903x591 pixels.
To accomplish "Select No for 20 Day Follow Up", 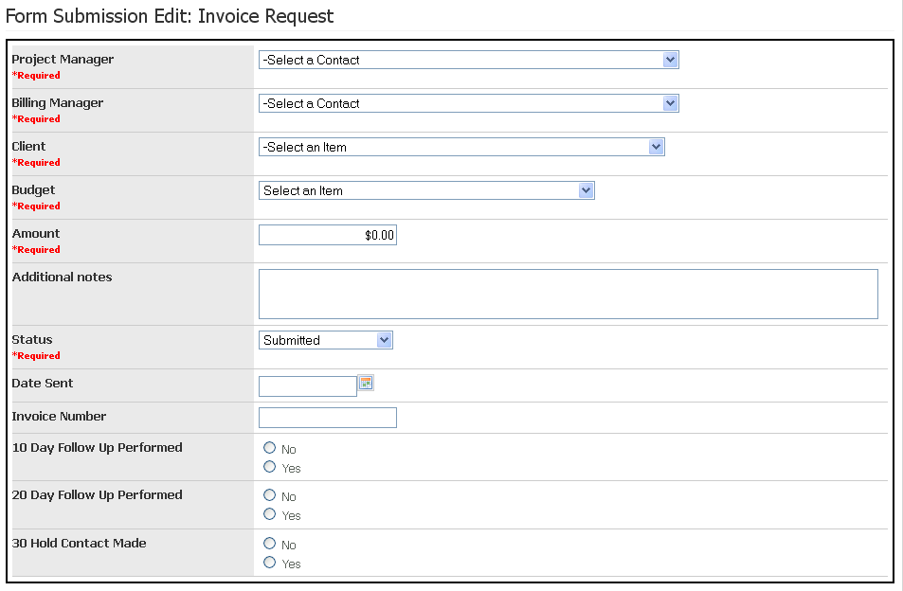I will [x=270, y=495].
